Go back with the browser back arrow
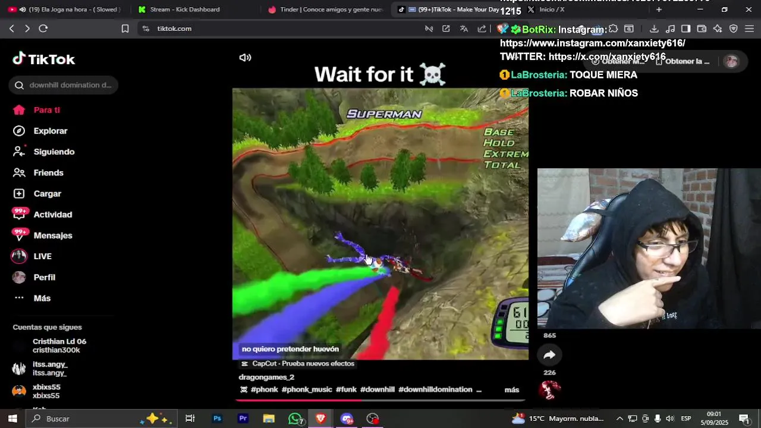 pos(11,29)
